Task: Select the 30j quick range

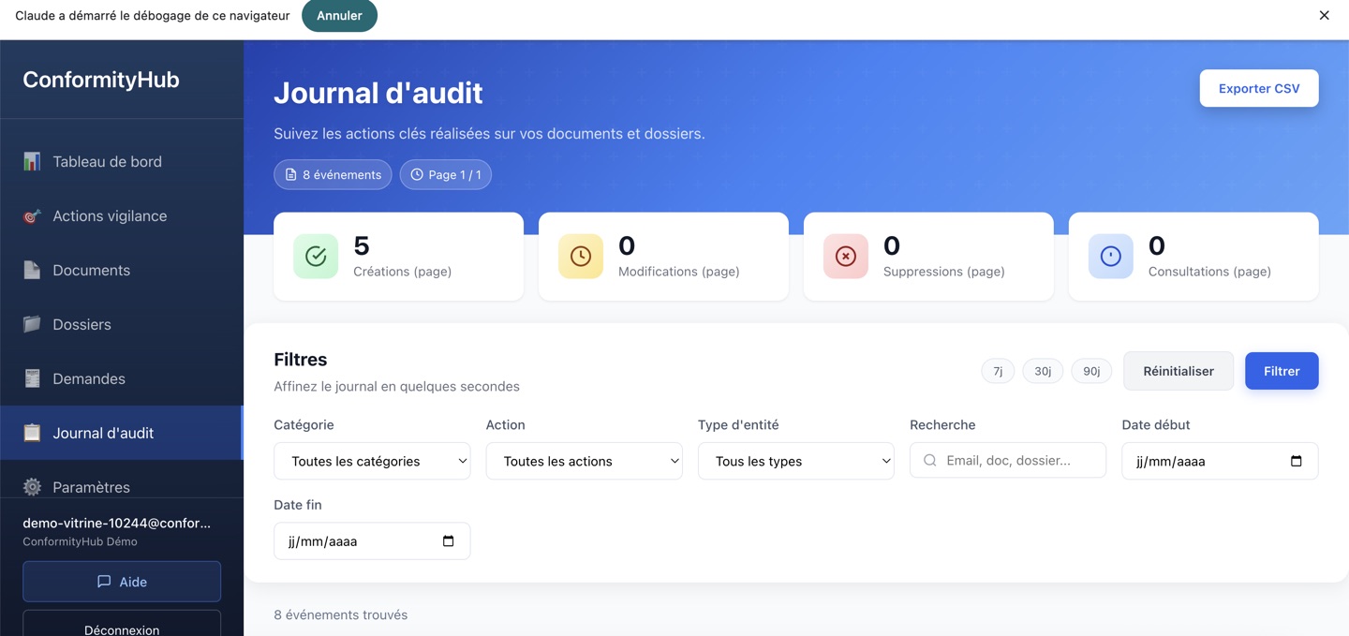Action: pyautogui.click(x=1043, y=371)
